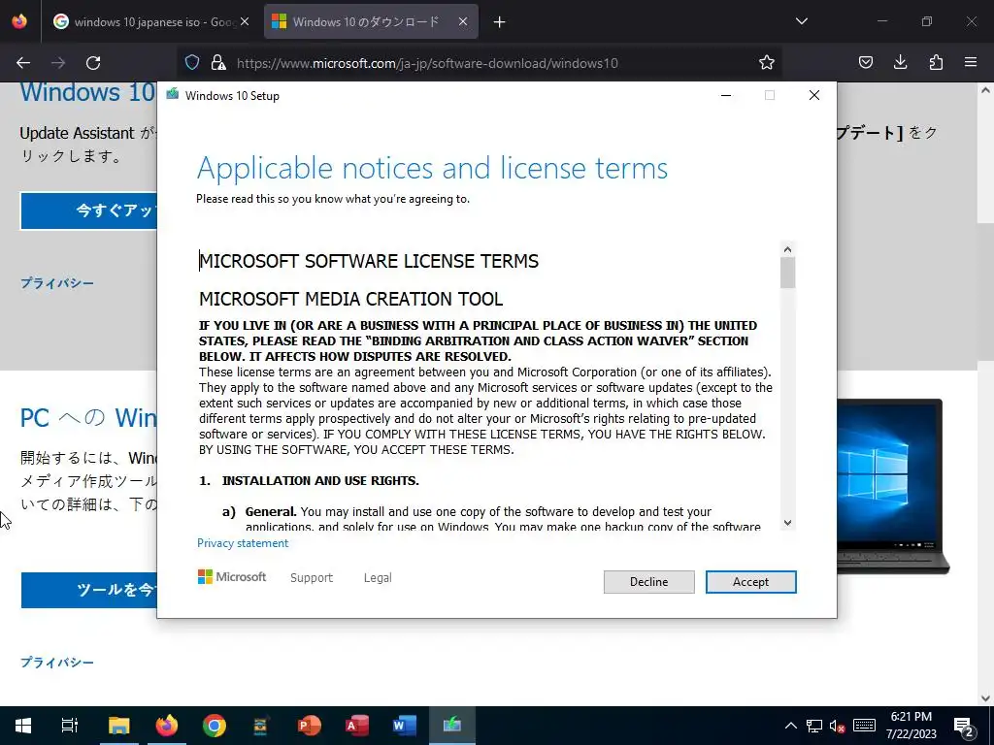Open the taskbar clock and date
The height and width of the screenshot is (745, 994).
[911, 726]
